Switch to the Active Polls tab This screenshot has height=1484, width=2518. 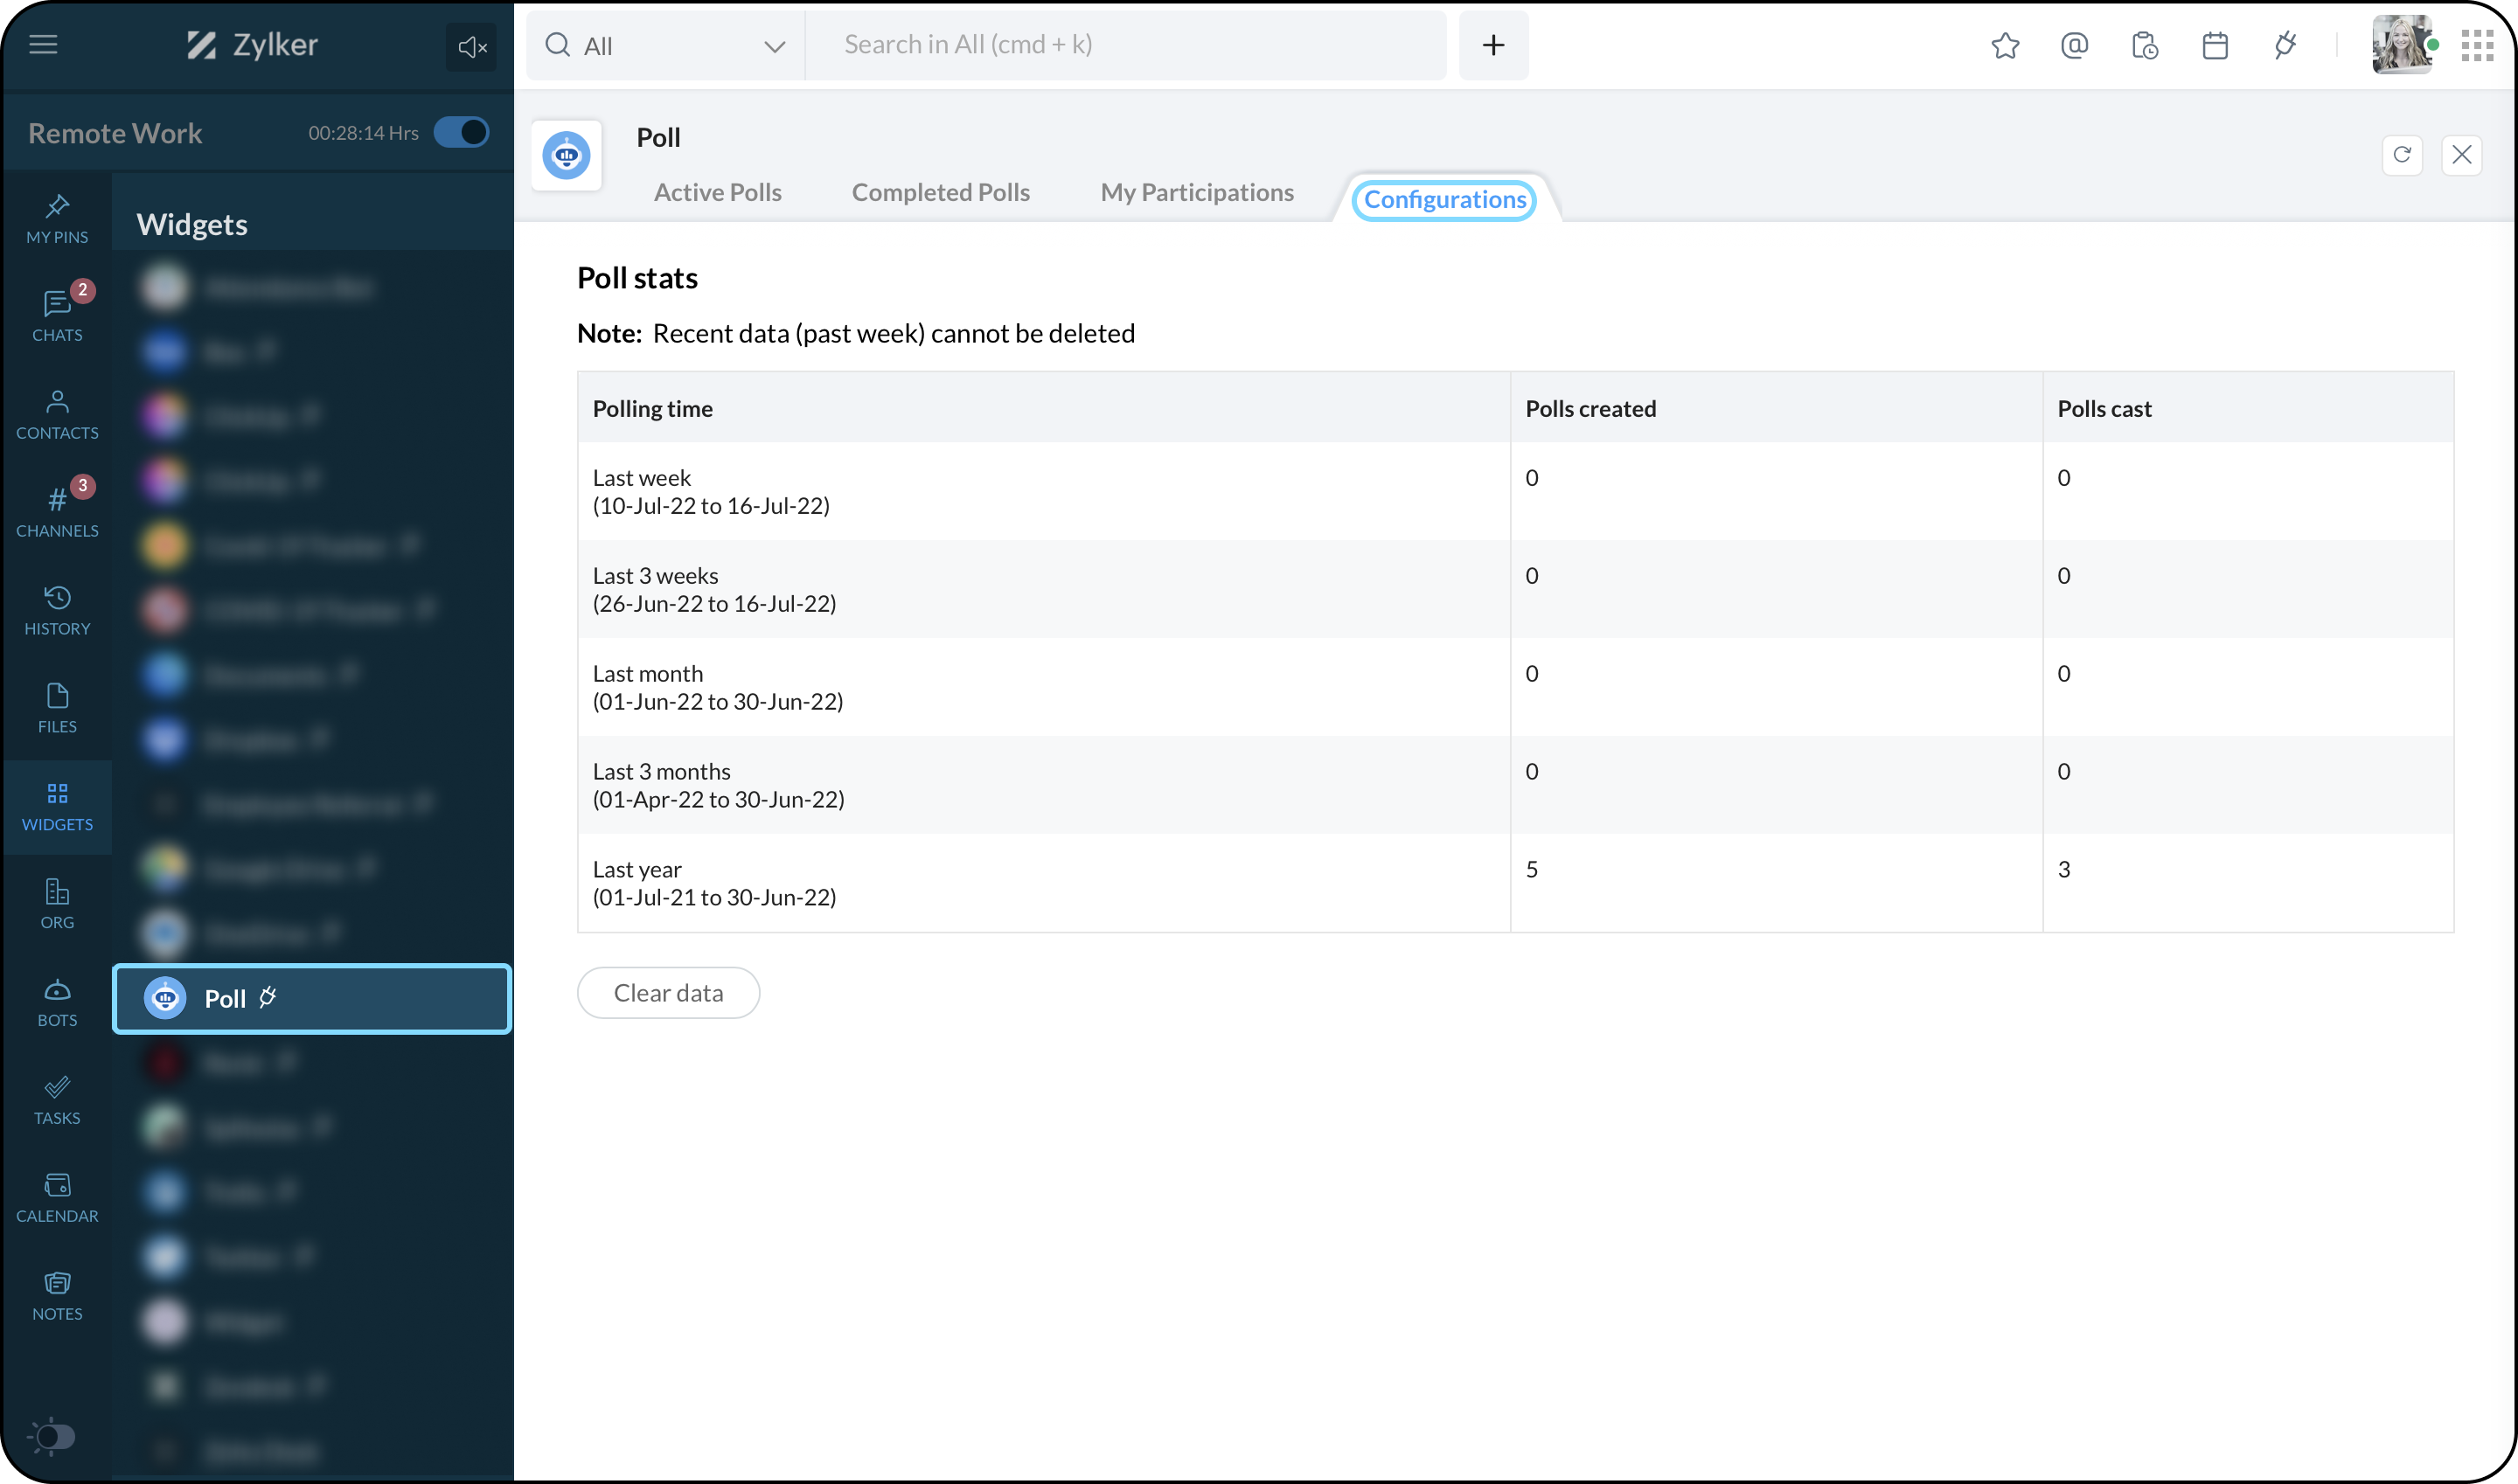tap(717, 192)
